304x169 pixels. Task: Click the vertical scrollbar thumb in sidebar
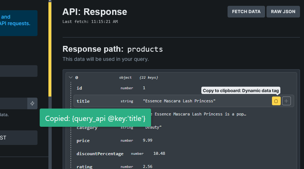50,49
